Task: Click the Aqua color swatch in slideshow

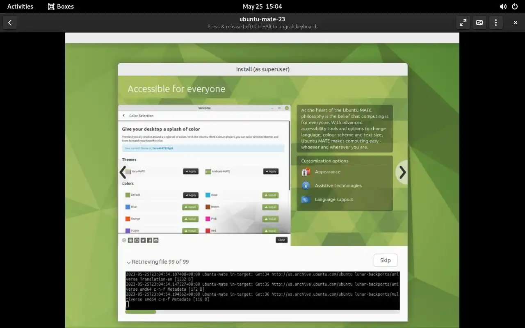Action: 208,195
